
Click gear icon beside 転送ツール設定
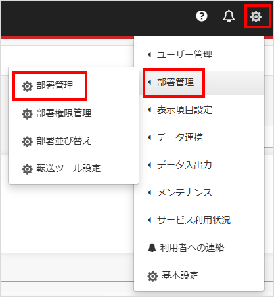27,169
